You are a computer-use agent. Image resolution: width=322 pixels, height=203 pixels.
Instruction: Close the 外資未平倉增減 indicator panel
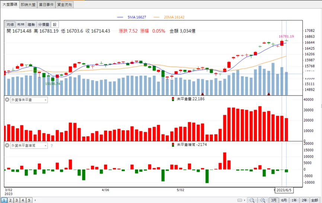click(x=7, y=145)
